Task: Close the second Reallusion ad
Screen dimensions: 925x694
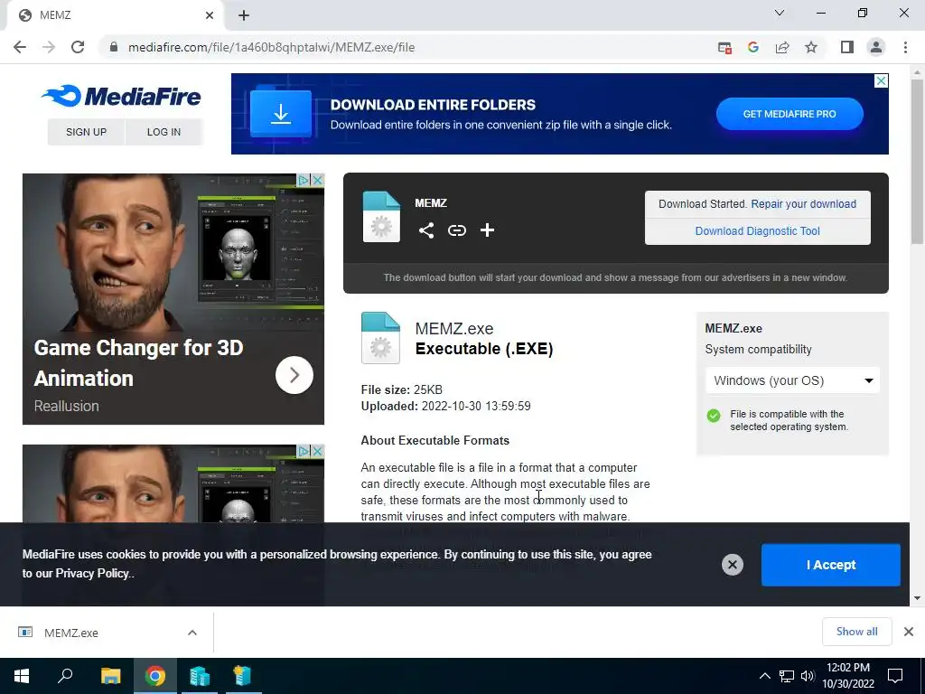Action: pos(318,451)
